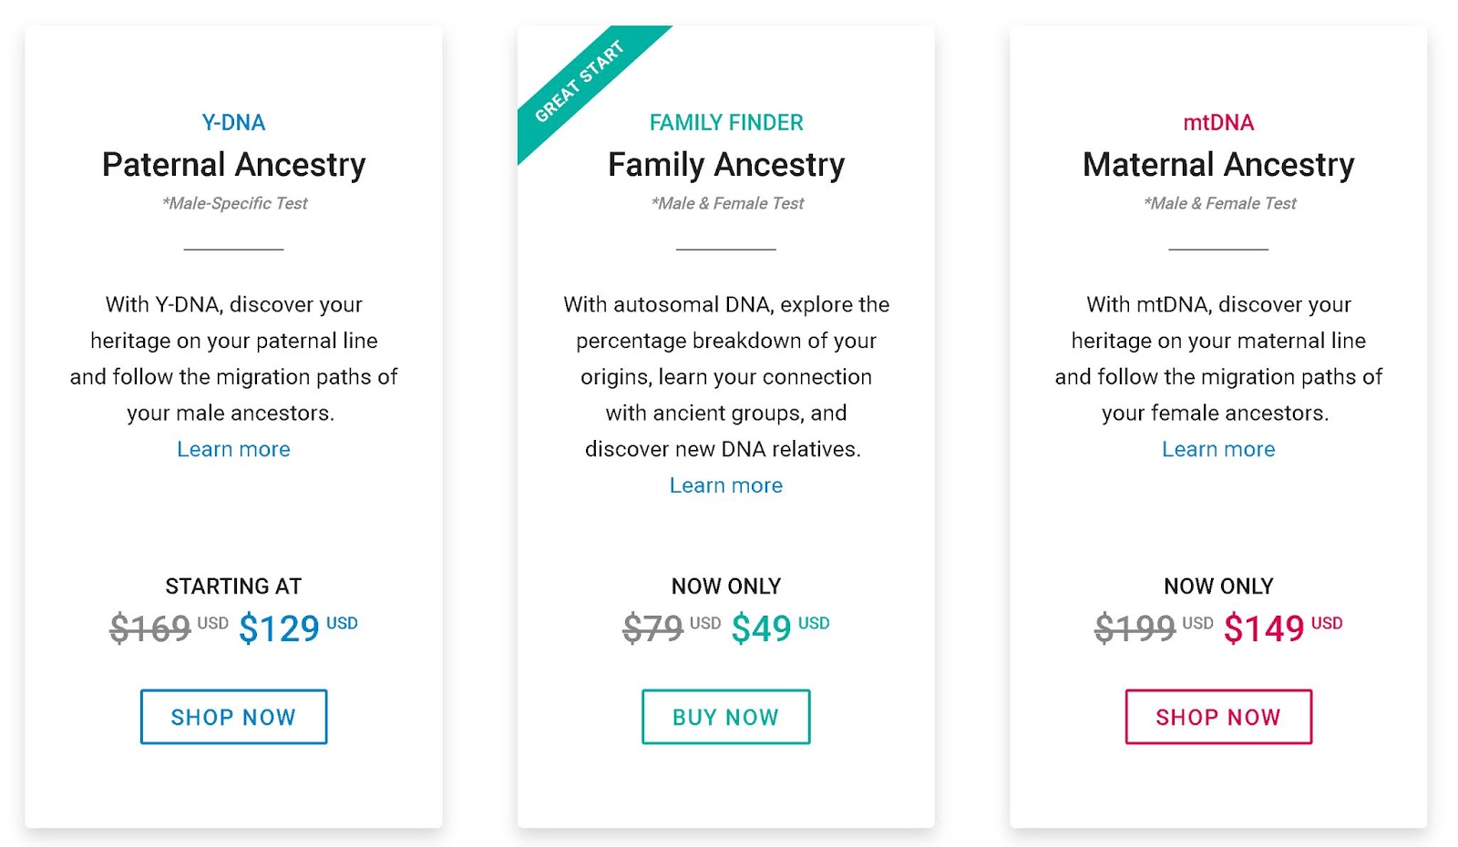Click the Maternal Ancestry title
The image size is (1458, 847).
click(1218, 165)
